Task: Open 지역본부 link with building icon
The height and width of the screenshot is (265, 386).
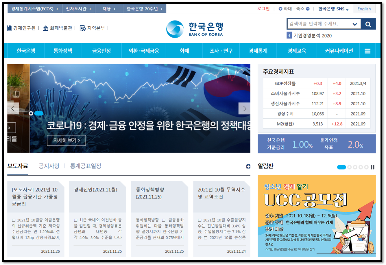Action: click(x=92, y=28)
